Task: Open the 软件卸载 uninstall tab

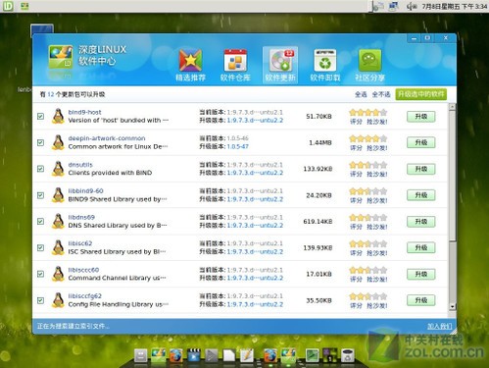Action: click(x=325, y=66)
